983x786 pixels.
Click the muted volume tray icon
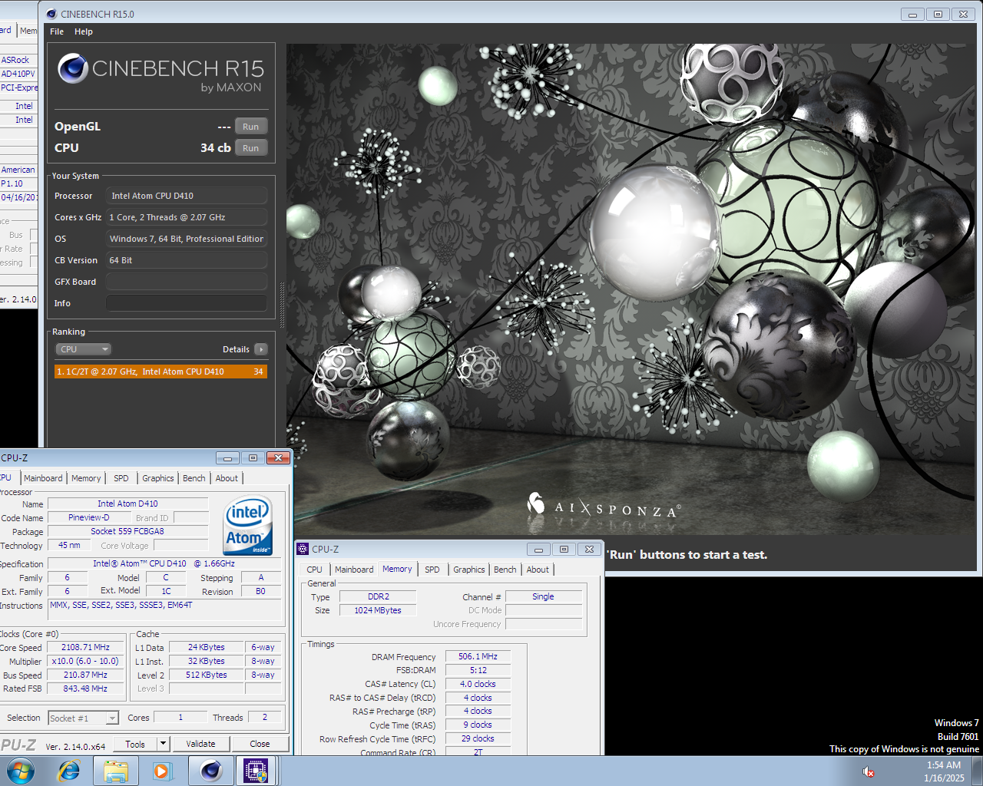click(869, 771)
